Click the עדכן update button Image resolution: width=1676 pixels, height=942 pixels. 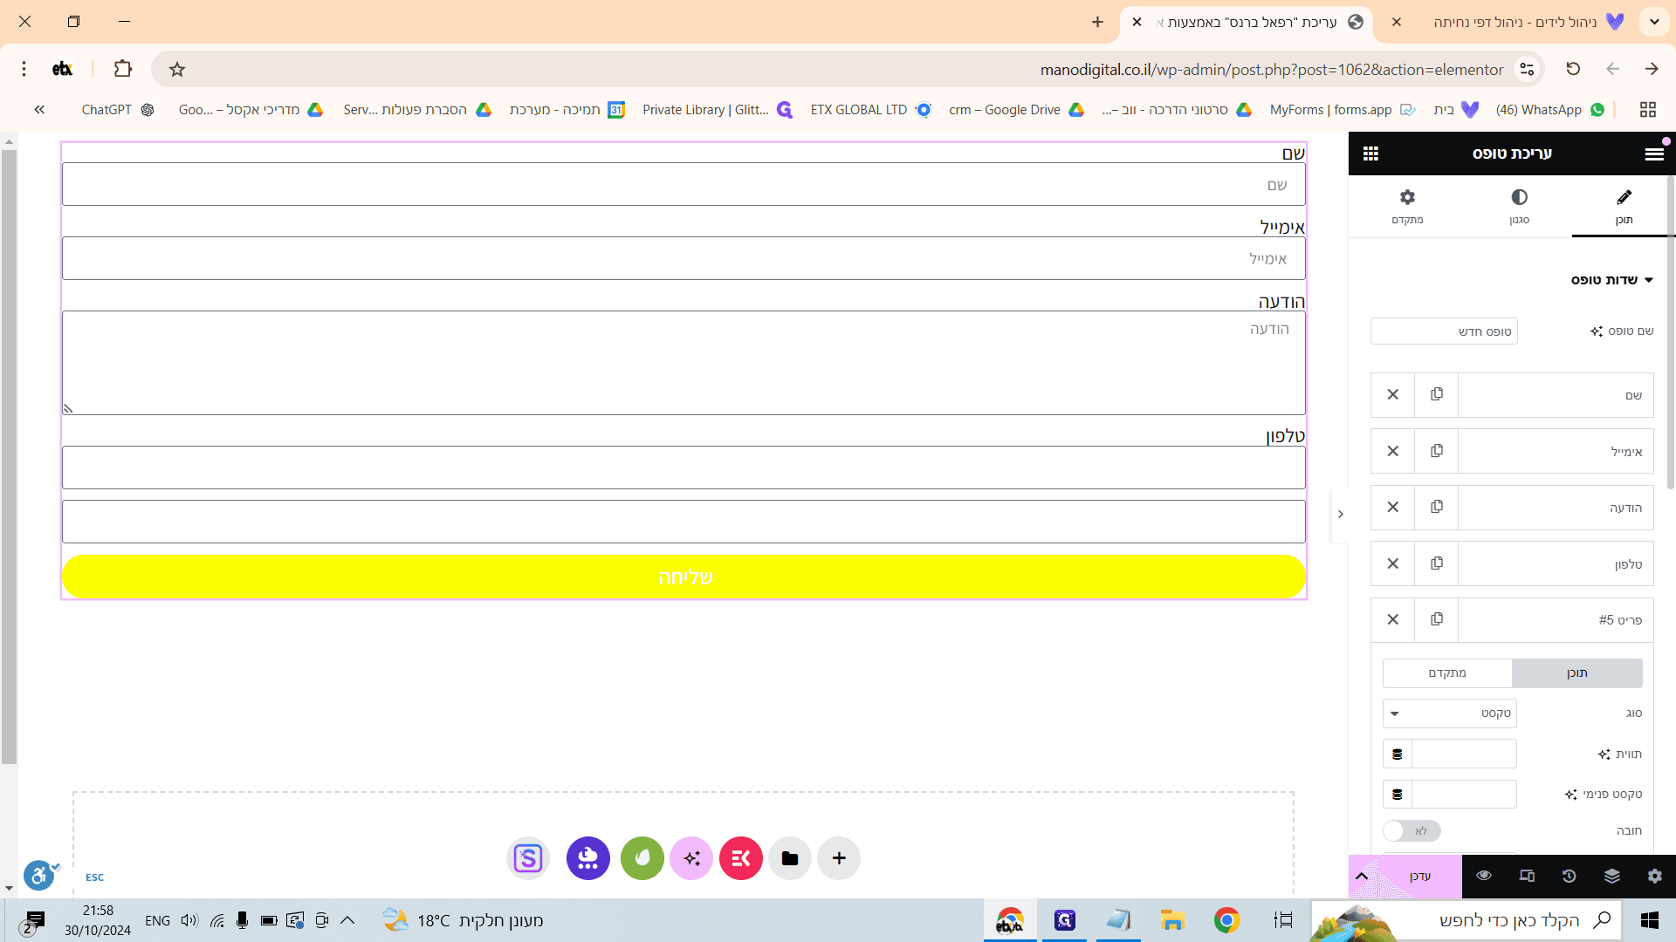point(1420,877)
